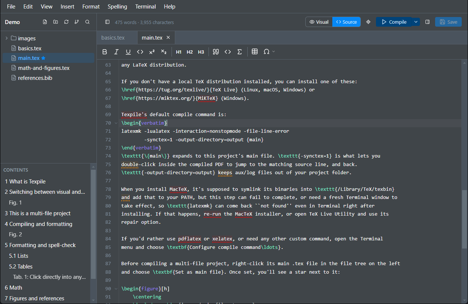
Task: Toggle the right PDF preview panel icon
Action: 427,22
